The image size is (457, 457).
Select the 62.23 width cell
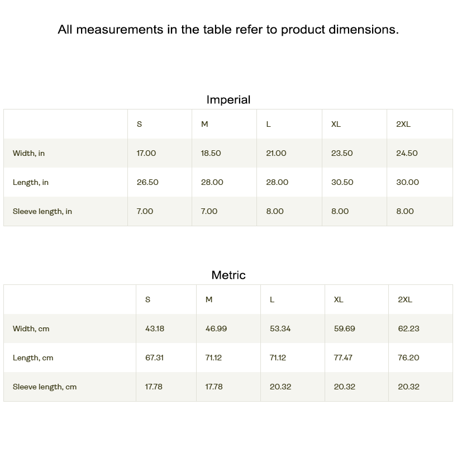pyautogui.click(x=408, y=329)
